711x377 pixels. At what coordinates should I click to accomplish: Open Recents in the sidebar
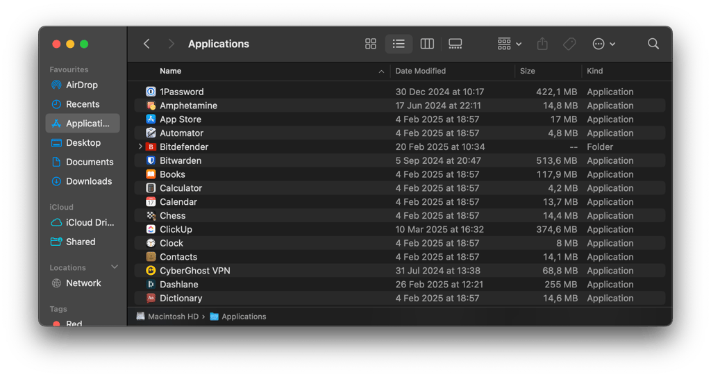pos(83,104)
